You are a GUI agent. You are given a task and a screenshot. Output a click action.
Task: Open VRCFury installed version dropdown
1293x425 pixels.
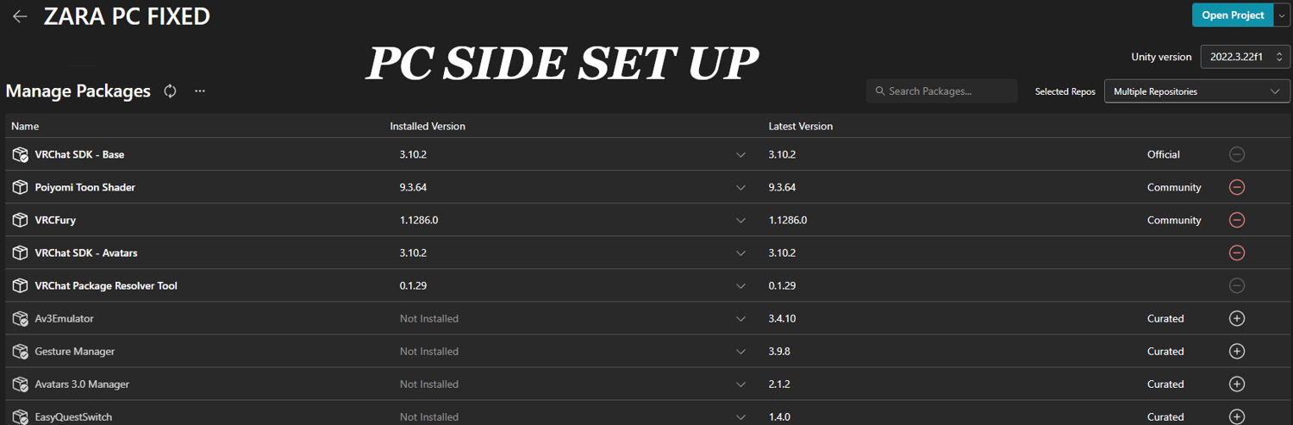(x=740, y=221)
